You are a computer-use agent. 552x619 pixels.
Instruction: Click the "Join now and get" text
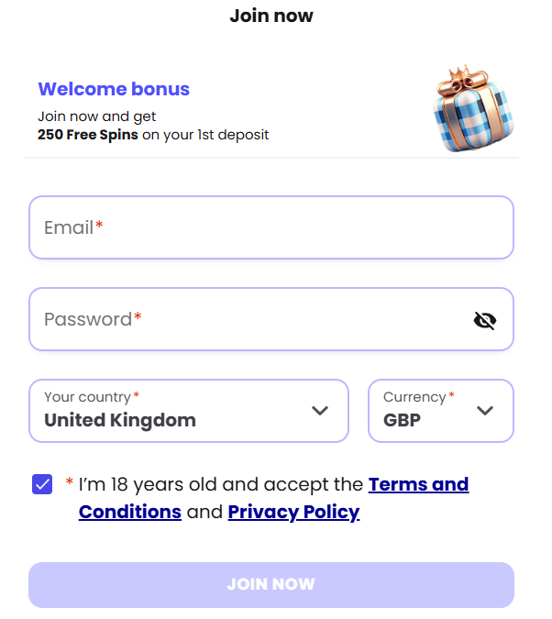[97, 116]
